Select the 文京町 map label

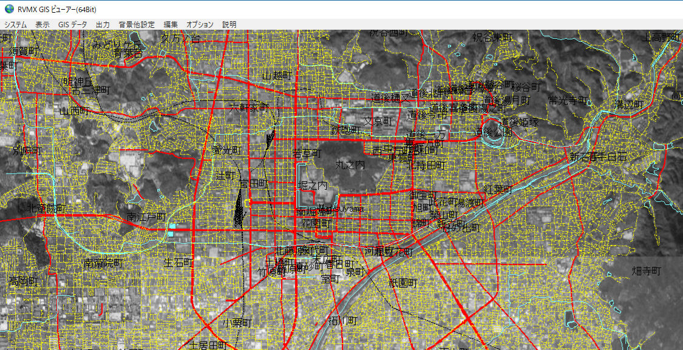click(379, 121)
